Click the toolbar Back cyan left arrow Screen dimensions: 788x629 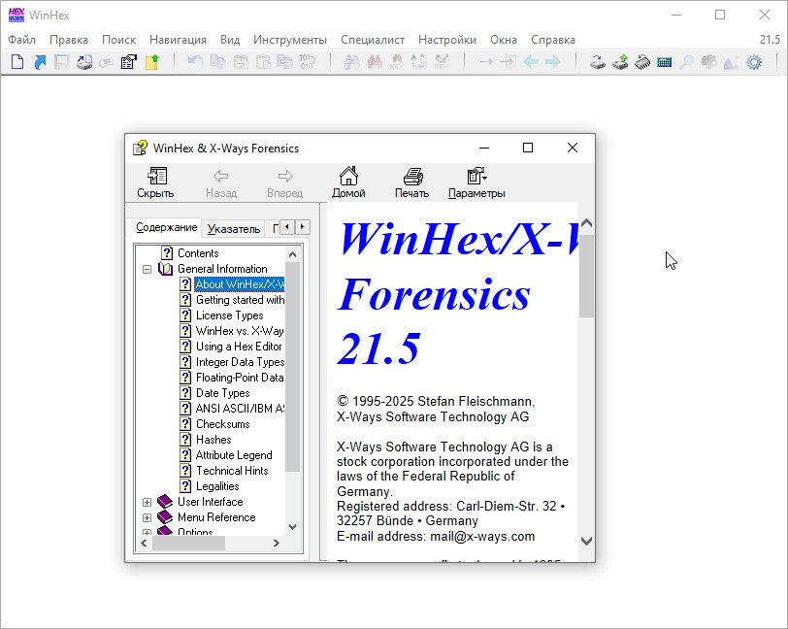point(531,62)
